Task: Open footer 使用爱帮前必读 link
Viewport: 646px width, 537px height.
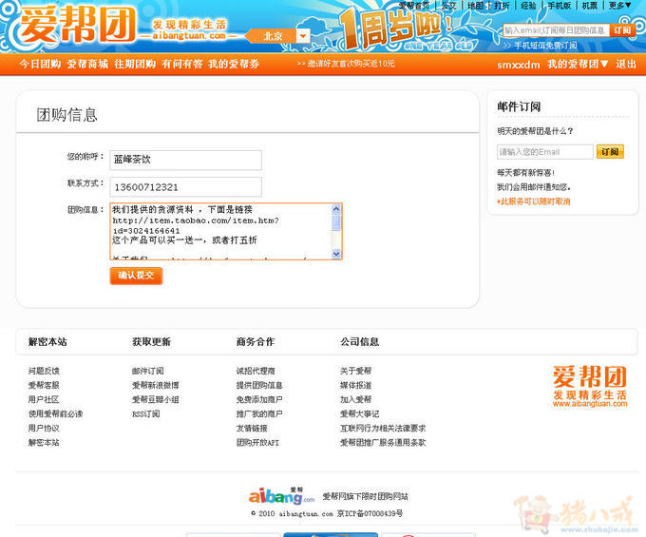Action: 56,413
